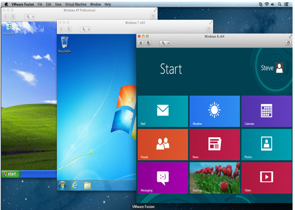
Task: Open the Virtual Machine menu
Action: 75,4
